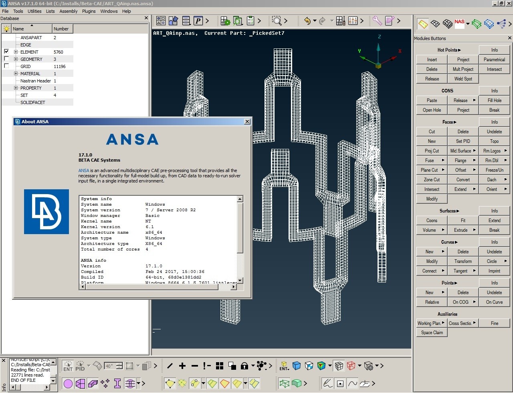The height and width of the screenshot is (393, 513).
Task: Select the blue shaded cube view icon
Action: (297, 366)
